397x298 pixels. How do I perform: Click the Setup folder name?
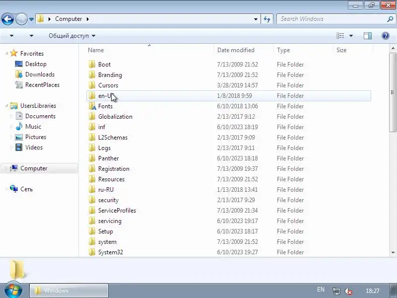pyautogui.click(x=105, y=231)
